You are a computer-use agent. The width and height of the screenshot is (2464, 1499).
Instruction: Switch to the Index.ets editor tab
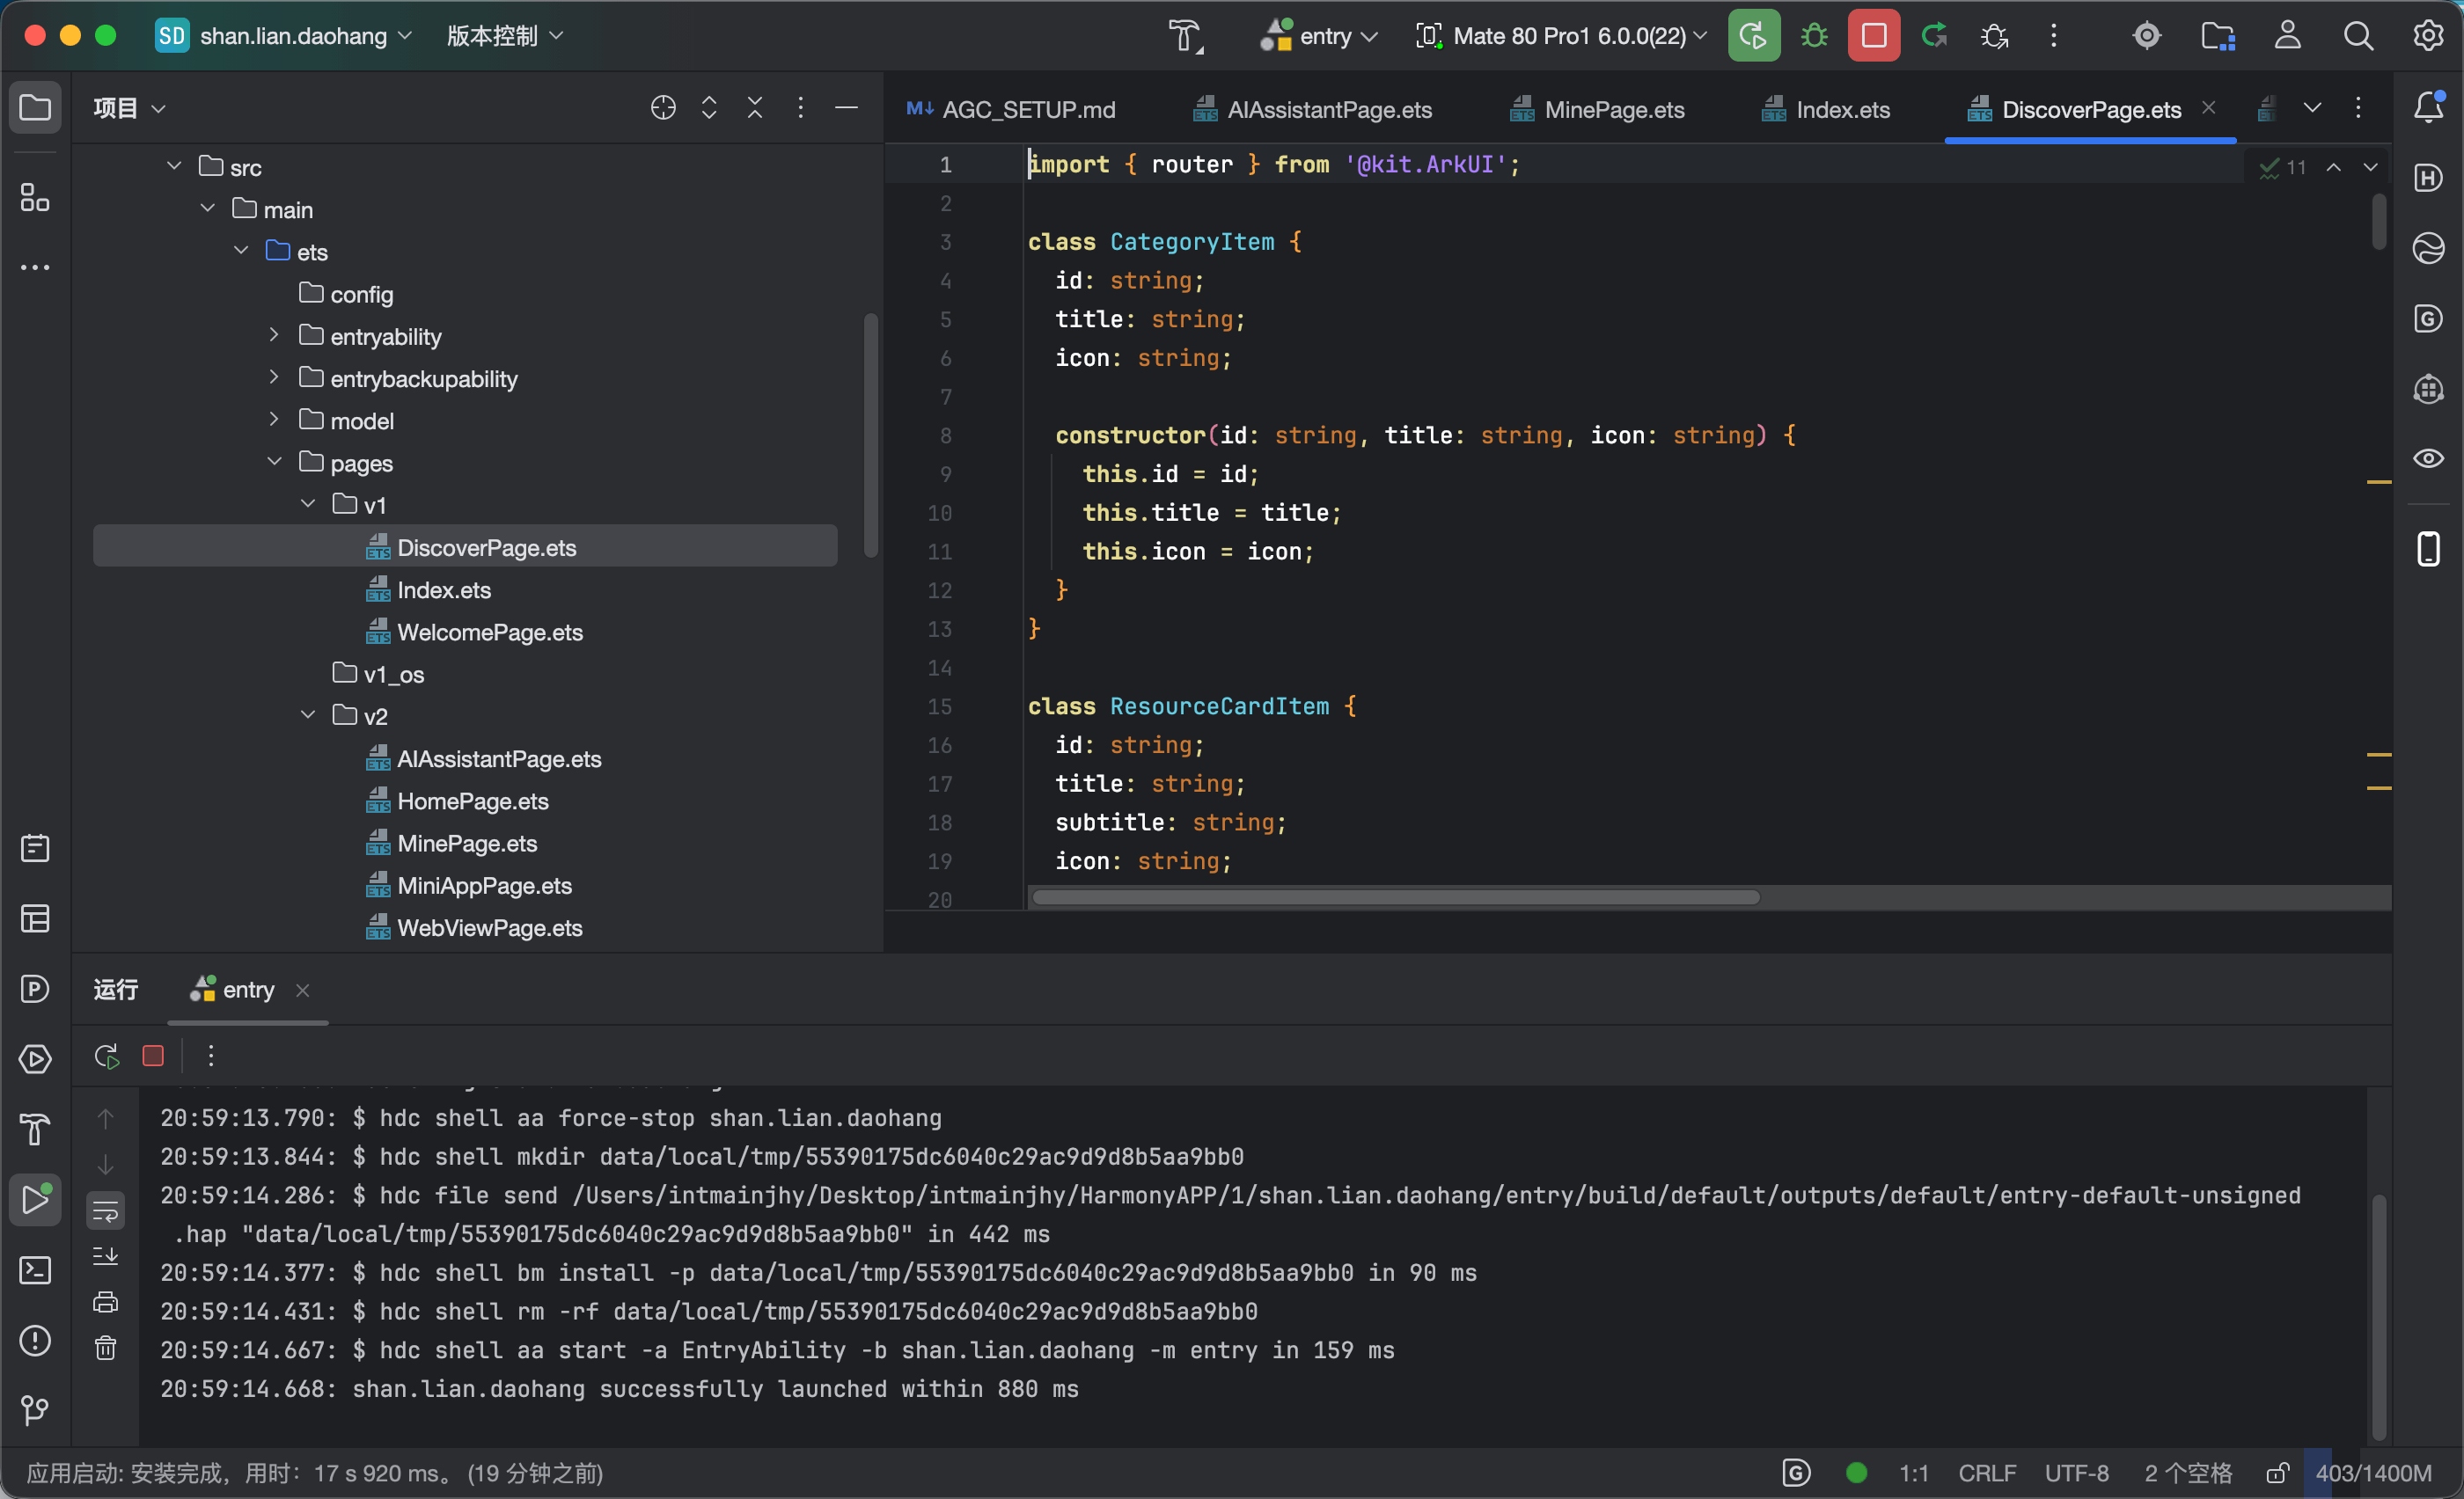pyautogui.click(x=1826, y=109)
